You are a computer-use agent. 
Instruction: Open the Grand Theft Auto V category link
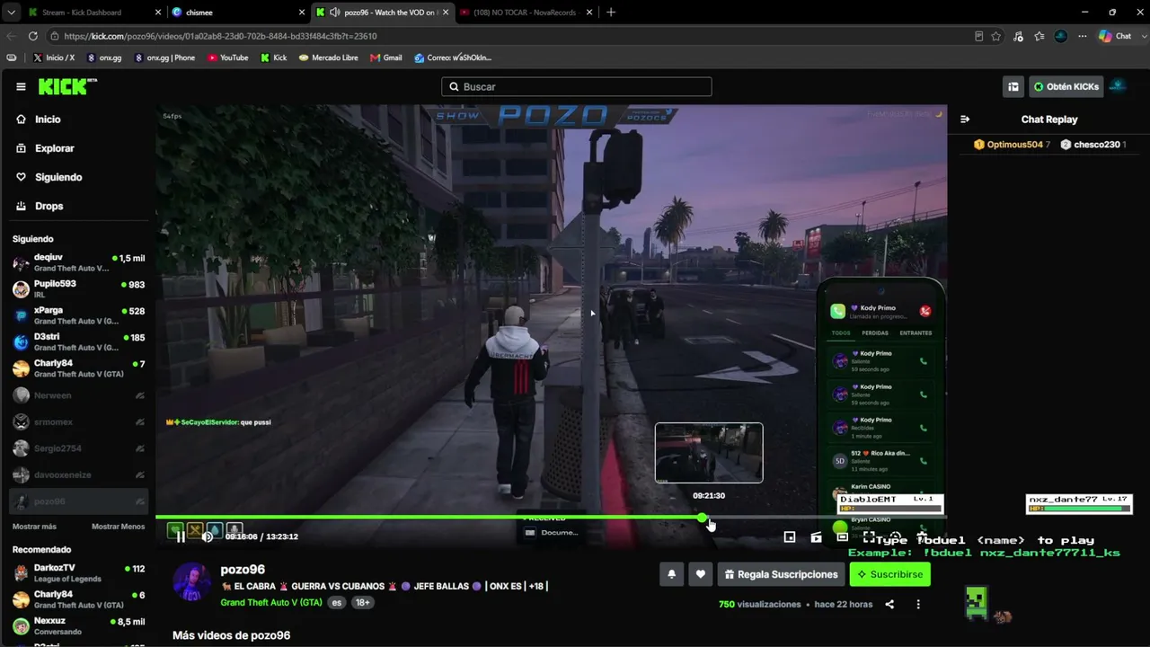(x=271, y=602)
